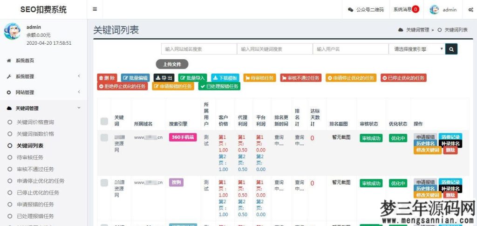
Task: Click the sidebar admin profile avatar
Action: [12, 31]
